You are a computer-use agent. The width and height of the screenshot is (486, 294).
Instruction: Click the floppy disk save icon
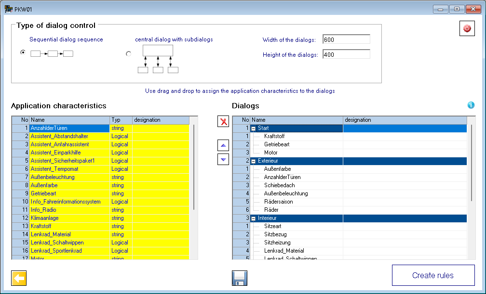point(240,278)
